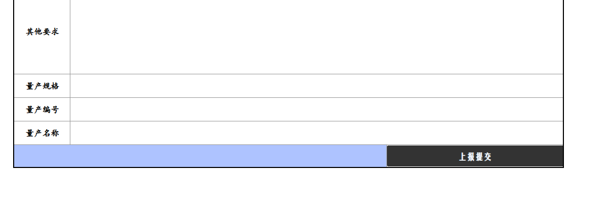Activate the mass production name cell
Viewport: 597px width, 202px height.
(x=317, y=133)
